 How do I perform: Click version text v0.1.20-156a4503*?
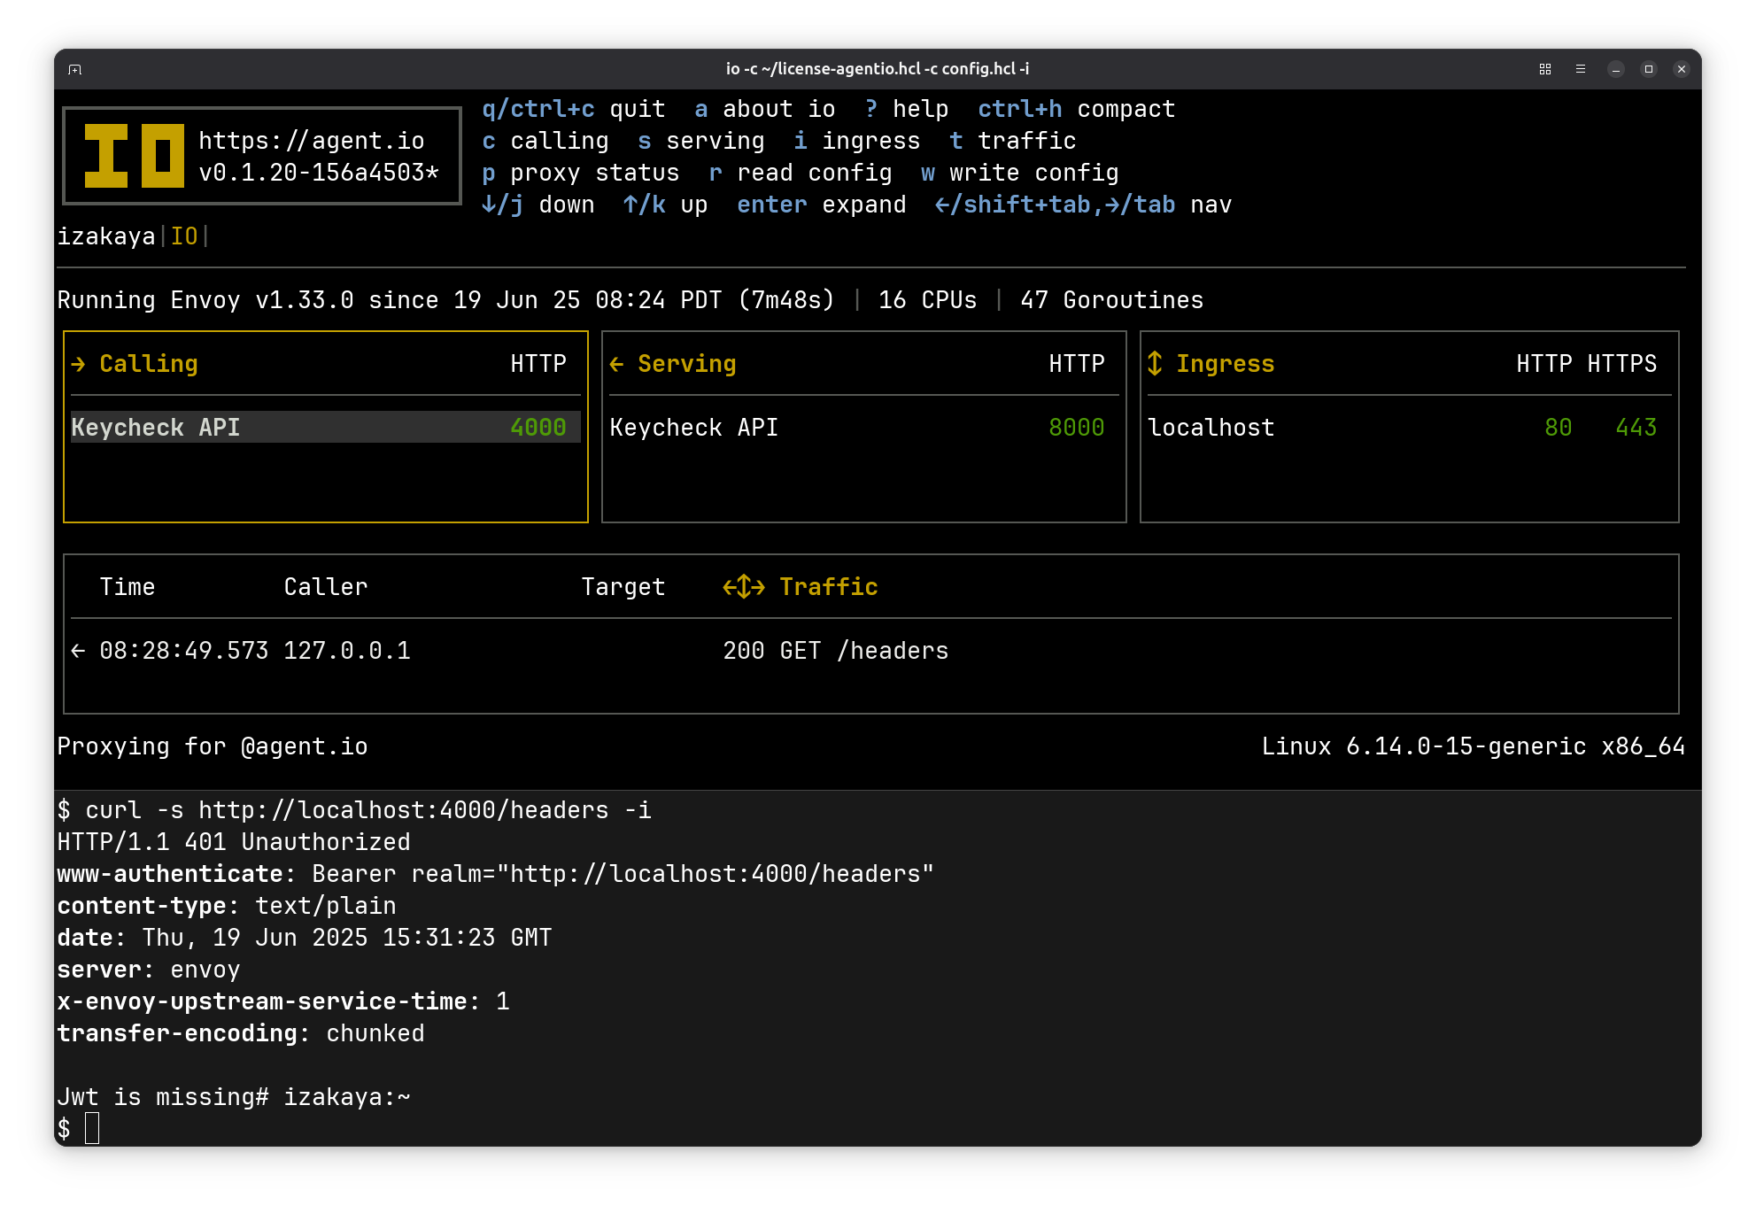point(319,173)
